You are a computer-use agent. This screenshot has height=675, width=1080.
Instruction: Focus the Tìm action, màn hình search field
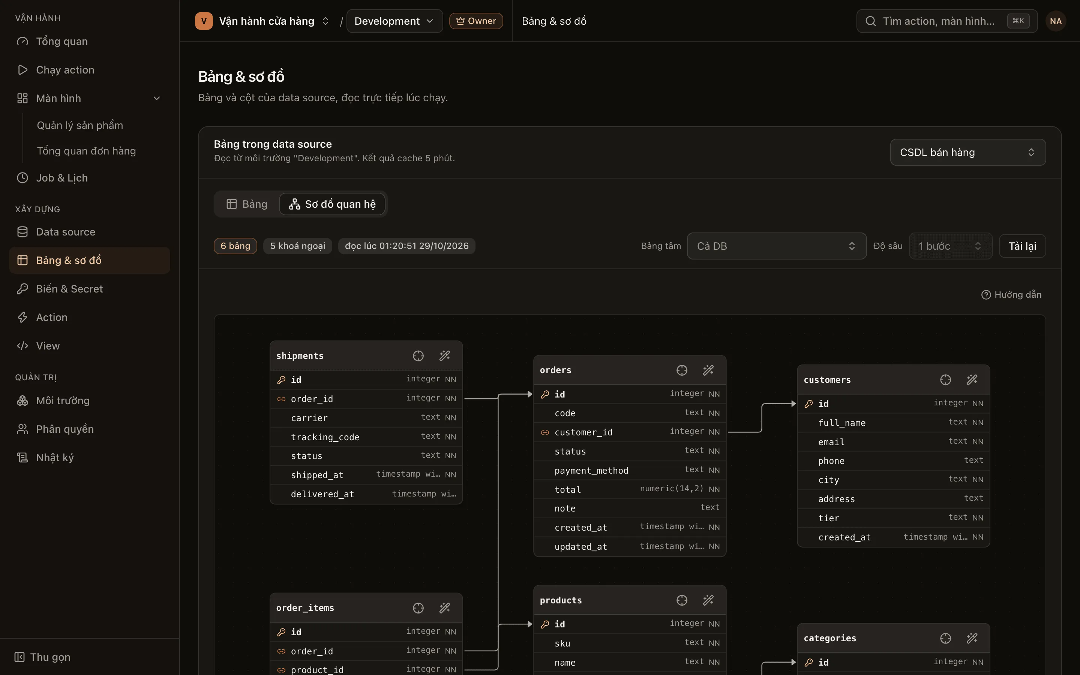[946, 21]
